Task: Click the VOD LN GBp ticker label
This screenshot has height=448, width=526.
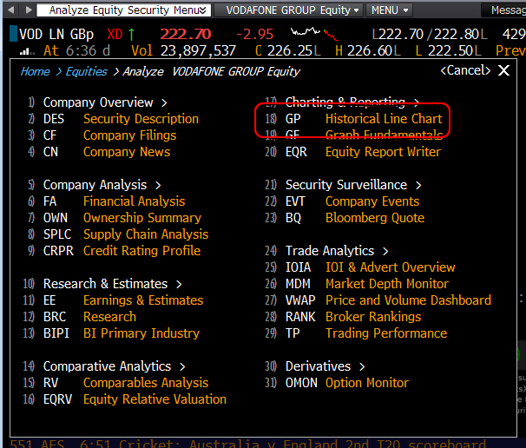Action: coord(56,34)
